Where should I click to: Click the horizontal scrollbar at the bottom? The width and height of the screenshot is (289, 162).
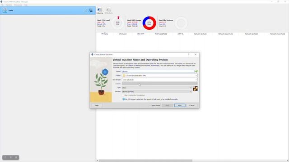pyautogui.click(x=145, y=161)
